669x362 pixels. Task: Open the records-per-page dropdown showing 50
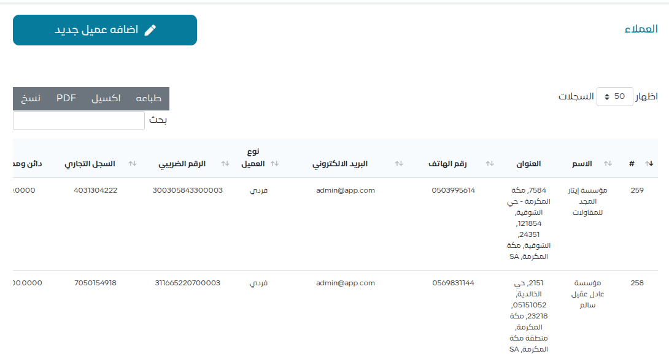click(x=614, y=96)
